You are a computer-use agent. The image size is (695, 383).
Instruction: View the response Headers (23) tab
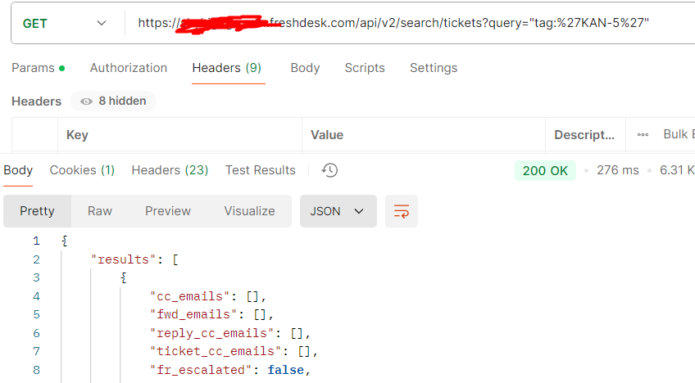(170, 170)
